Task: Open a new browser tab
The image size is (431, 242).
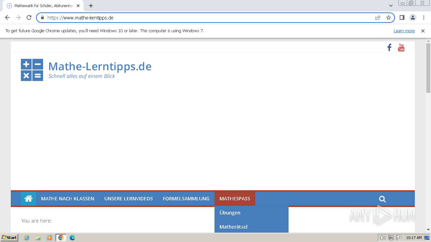Action: pos(91,6)
